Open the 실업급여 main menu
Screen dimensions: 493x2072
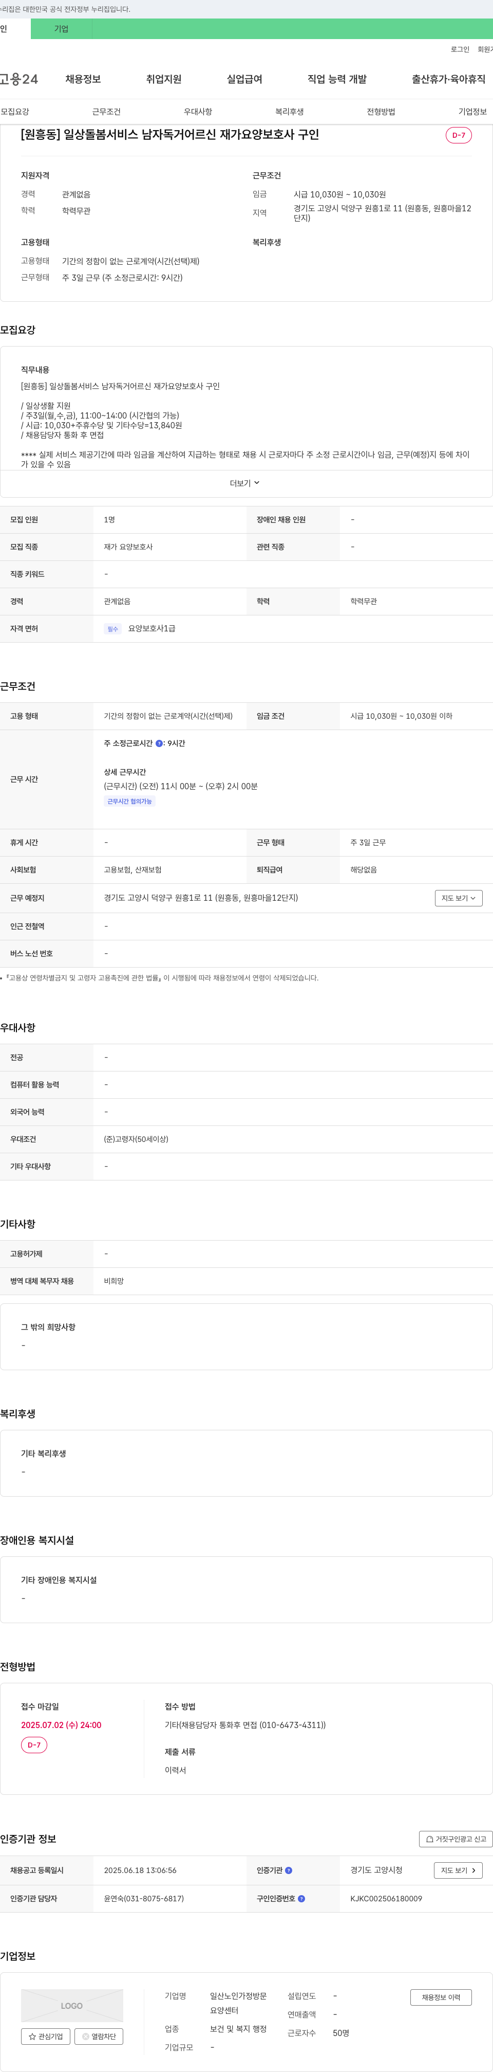pos(244,79)
